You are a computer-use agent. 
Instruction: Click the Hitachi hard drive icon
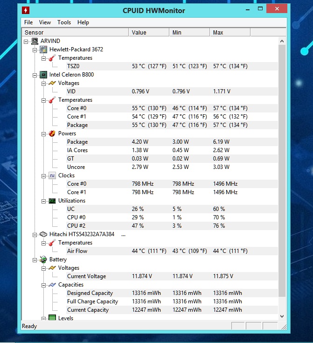[x=43, y=234]
